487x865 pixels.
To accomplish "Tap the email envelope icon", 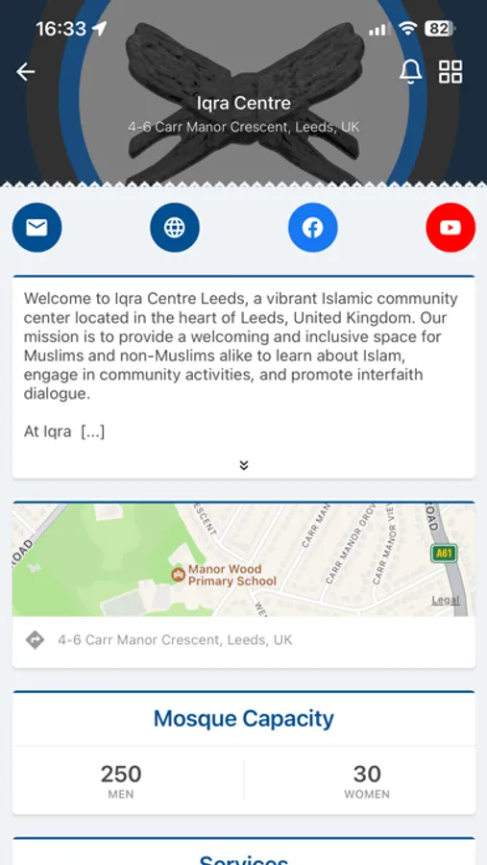I will pos(37,227).
